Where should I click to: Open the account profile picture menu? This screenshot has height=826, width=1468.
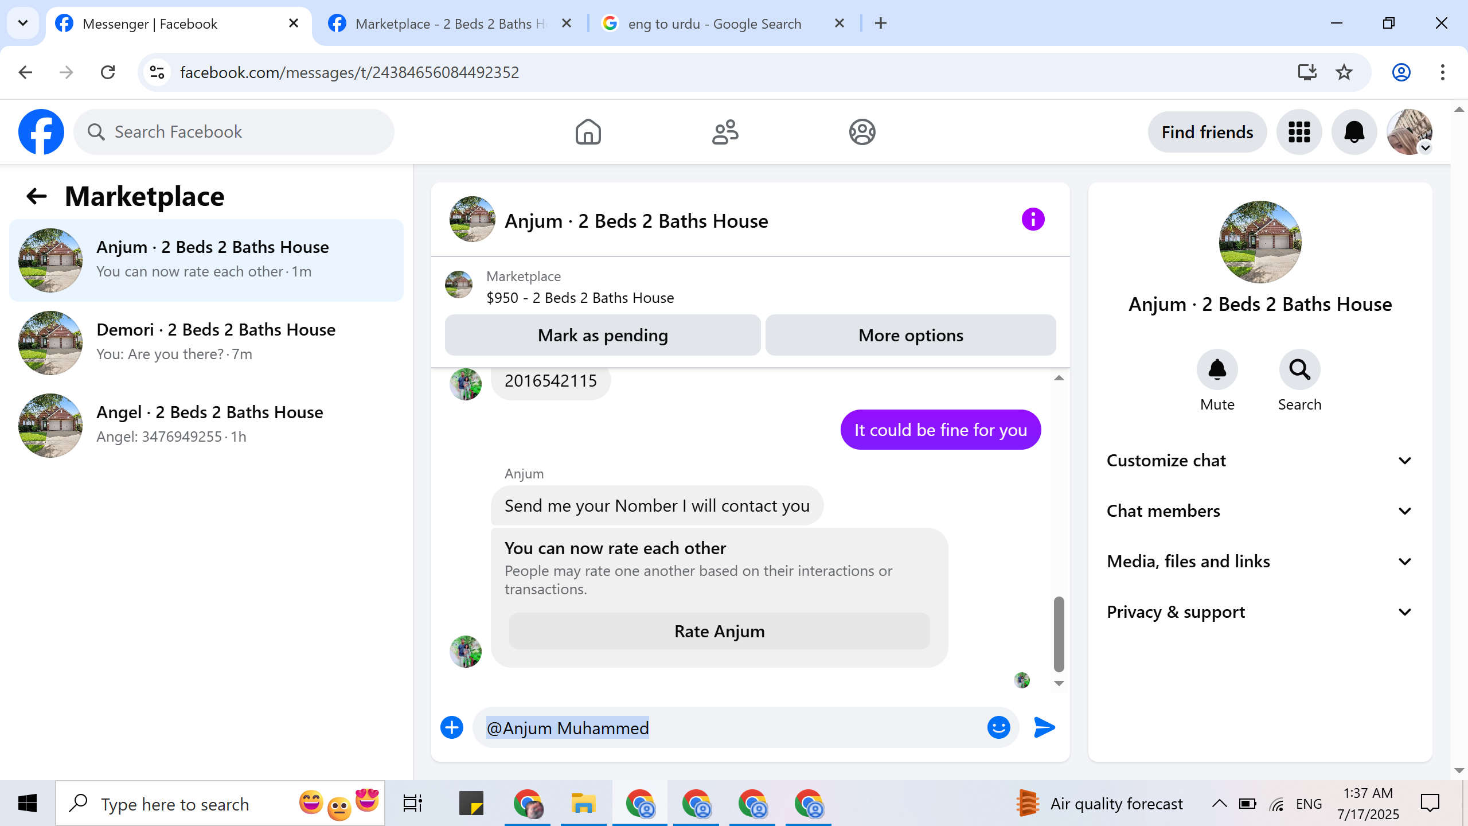[x=1409, y=132]
